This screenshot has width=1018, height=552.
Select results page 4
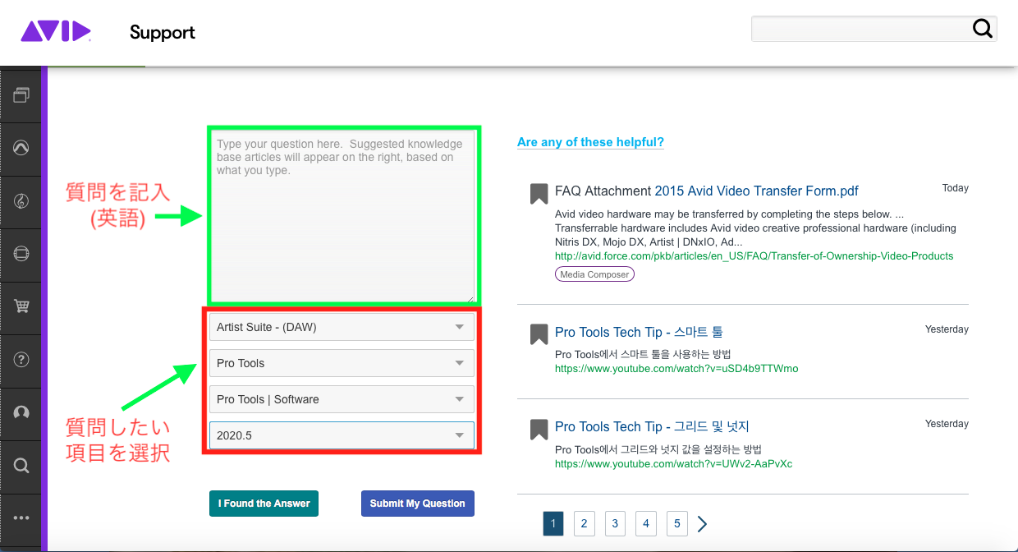pyautogui.click(x=646, y=523)
